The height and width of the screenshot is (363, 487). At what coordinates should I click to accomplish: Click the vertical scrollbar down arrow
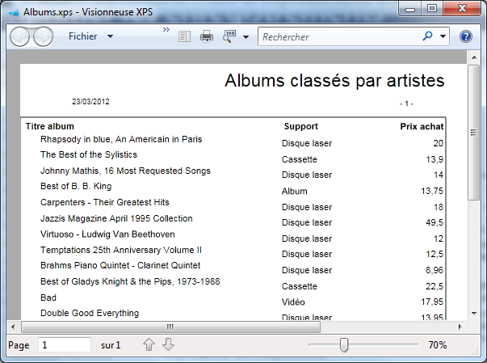click(x=474, y=314)
